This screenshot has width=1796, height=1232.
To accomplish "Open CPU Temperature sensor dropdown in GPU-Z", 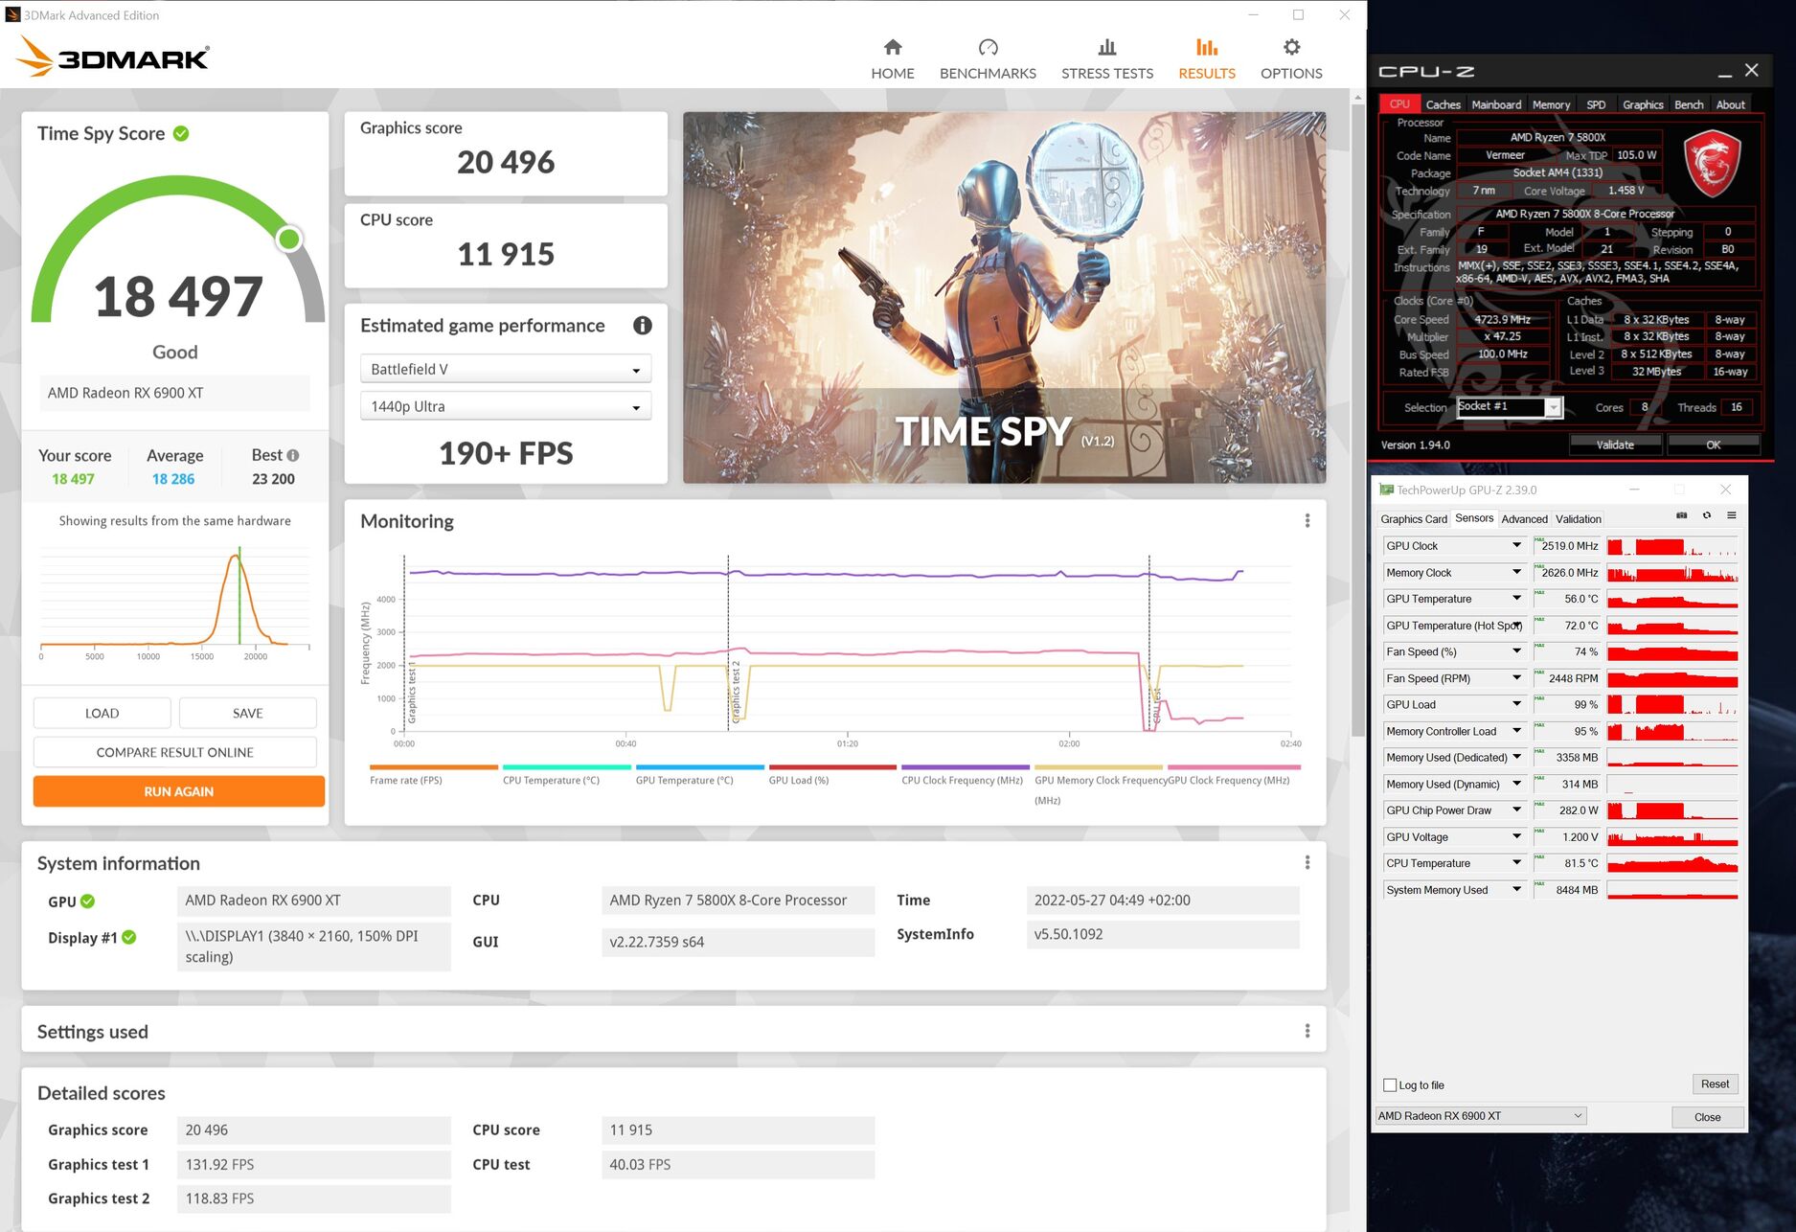I will point(1516,863).
